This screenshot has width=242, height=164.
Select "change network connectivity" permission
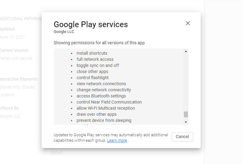point(104,90)
